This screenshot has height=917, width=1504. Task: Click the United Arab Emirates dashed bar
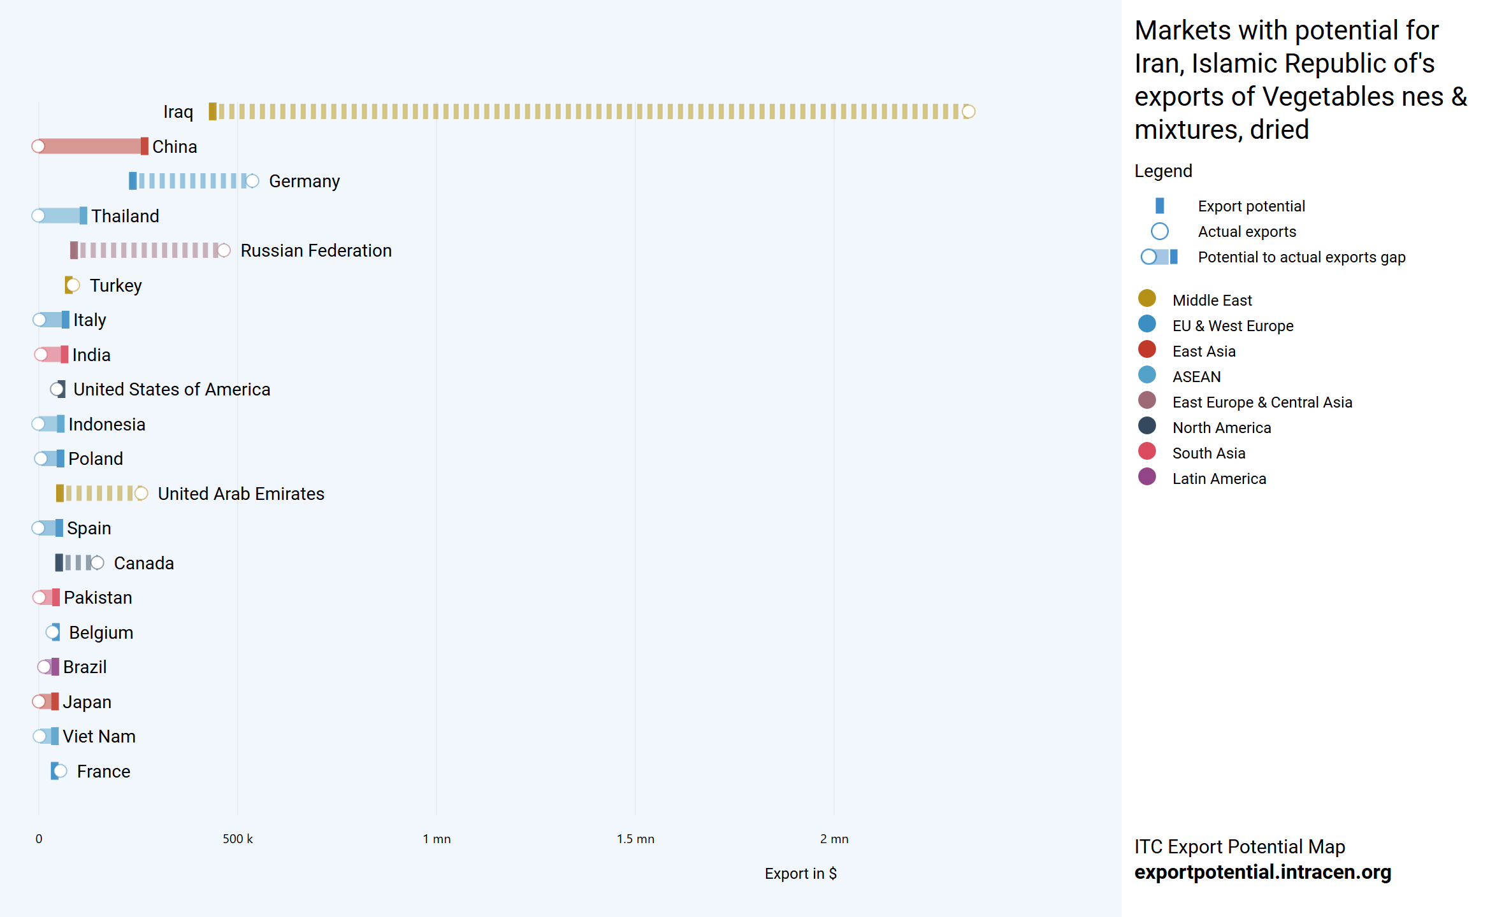[x=99, y=494]
